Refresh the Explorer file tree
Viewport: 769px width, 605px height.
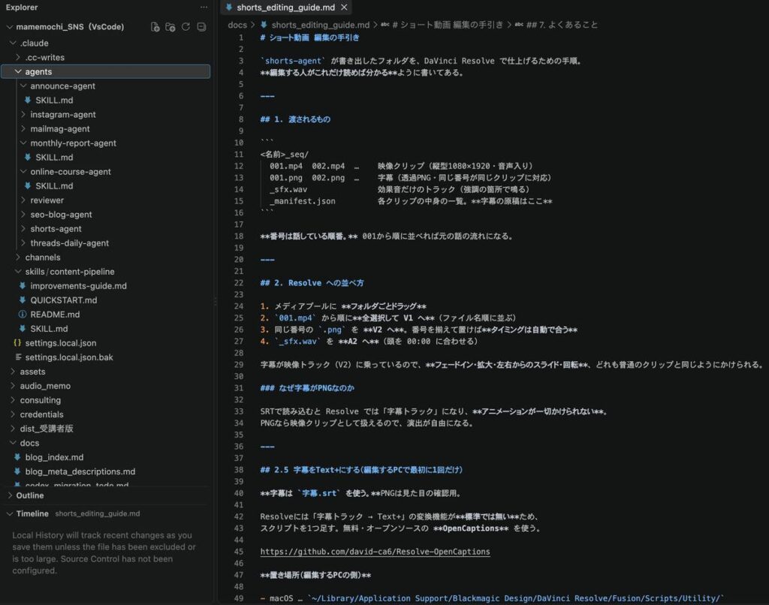coord(186,27)
